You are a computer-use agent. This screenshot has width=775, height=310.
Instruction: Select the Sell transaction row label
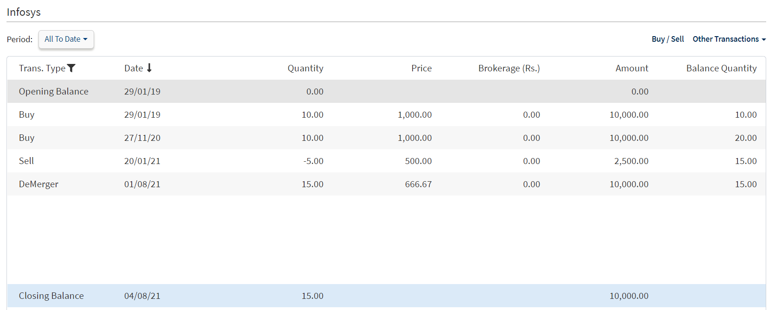click(26, 161)
